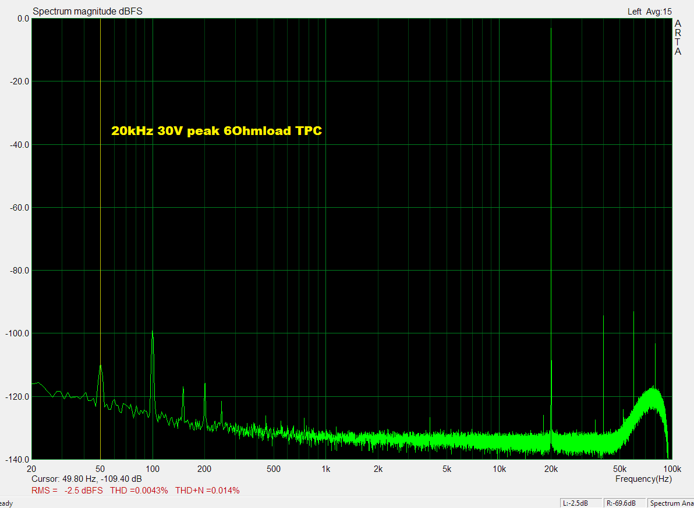Click the '-40.0' y-axis label

click(x=19, y=145)
